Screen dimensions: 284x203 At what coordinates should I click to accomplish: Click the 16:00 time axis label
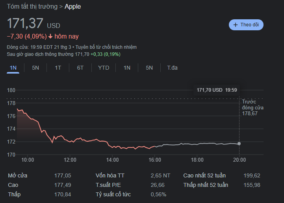[155, 160]
